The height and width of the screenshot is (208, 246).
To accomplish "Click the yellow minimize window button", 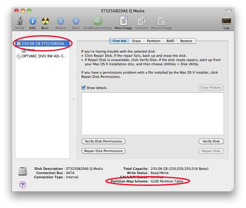I will tap(23, 11).
